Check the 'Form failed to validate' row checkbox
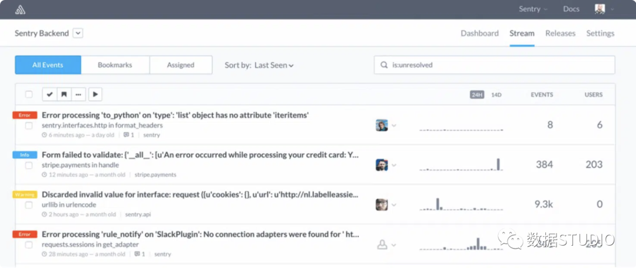This screenshot has width=636, height=268. (29, 166)
